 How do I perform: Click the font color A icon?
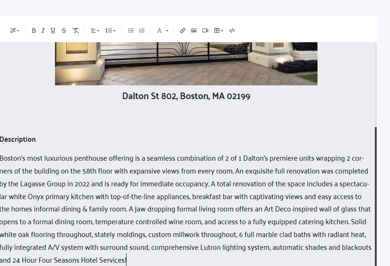pos(159,31)
